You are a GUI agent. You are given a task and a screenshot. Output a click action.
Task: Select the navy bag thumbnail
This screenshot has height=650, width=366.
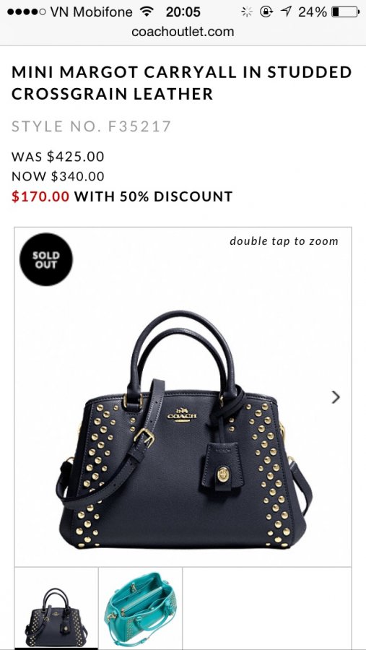[x=56, y=608]
